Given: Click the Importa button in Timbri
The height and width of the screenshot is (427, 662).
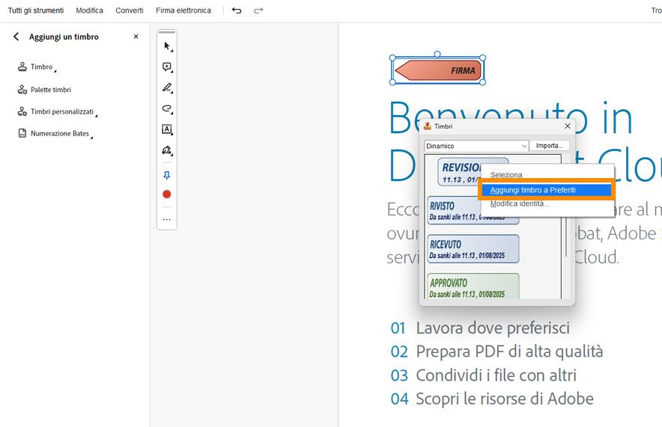Looking at the screenshot, I should click(x=549, y=146).
